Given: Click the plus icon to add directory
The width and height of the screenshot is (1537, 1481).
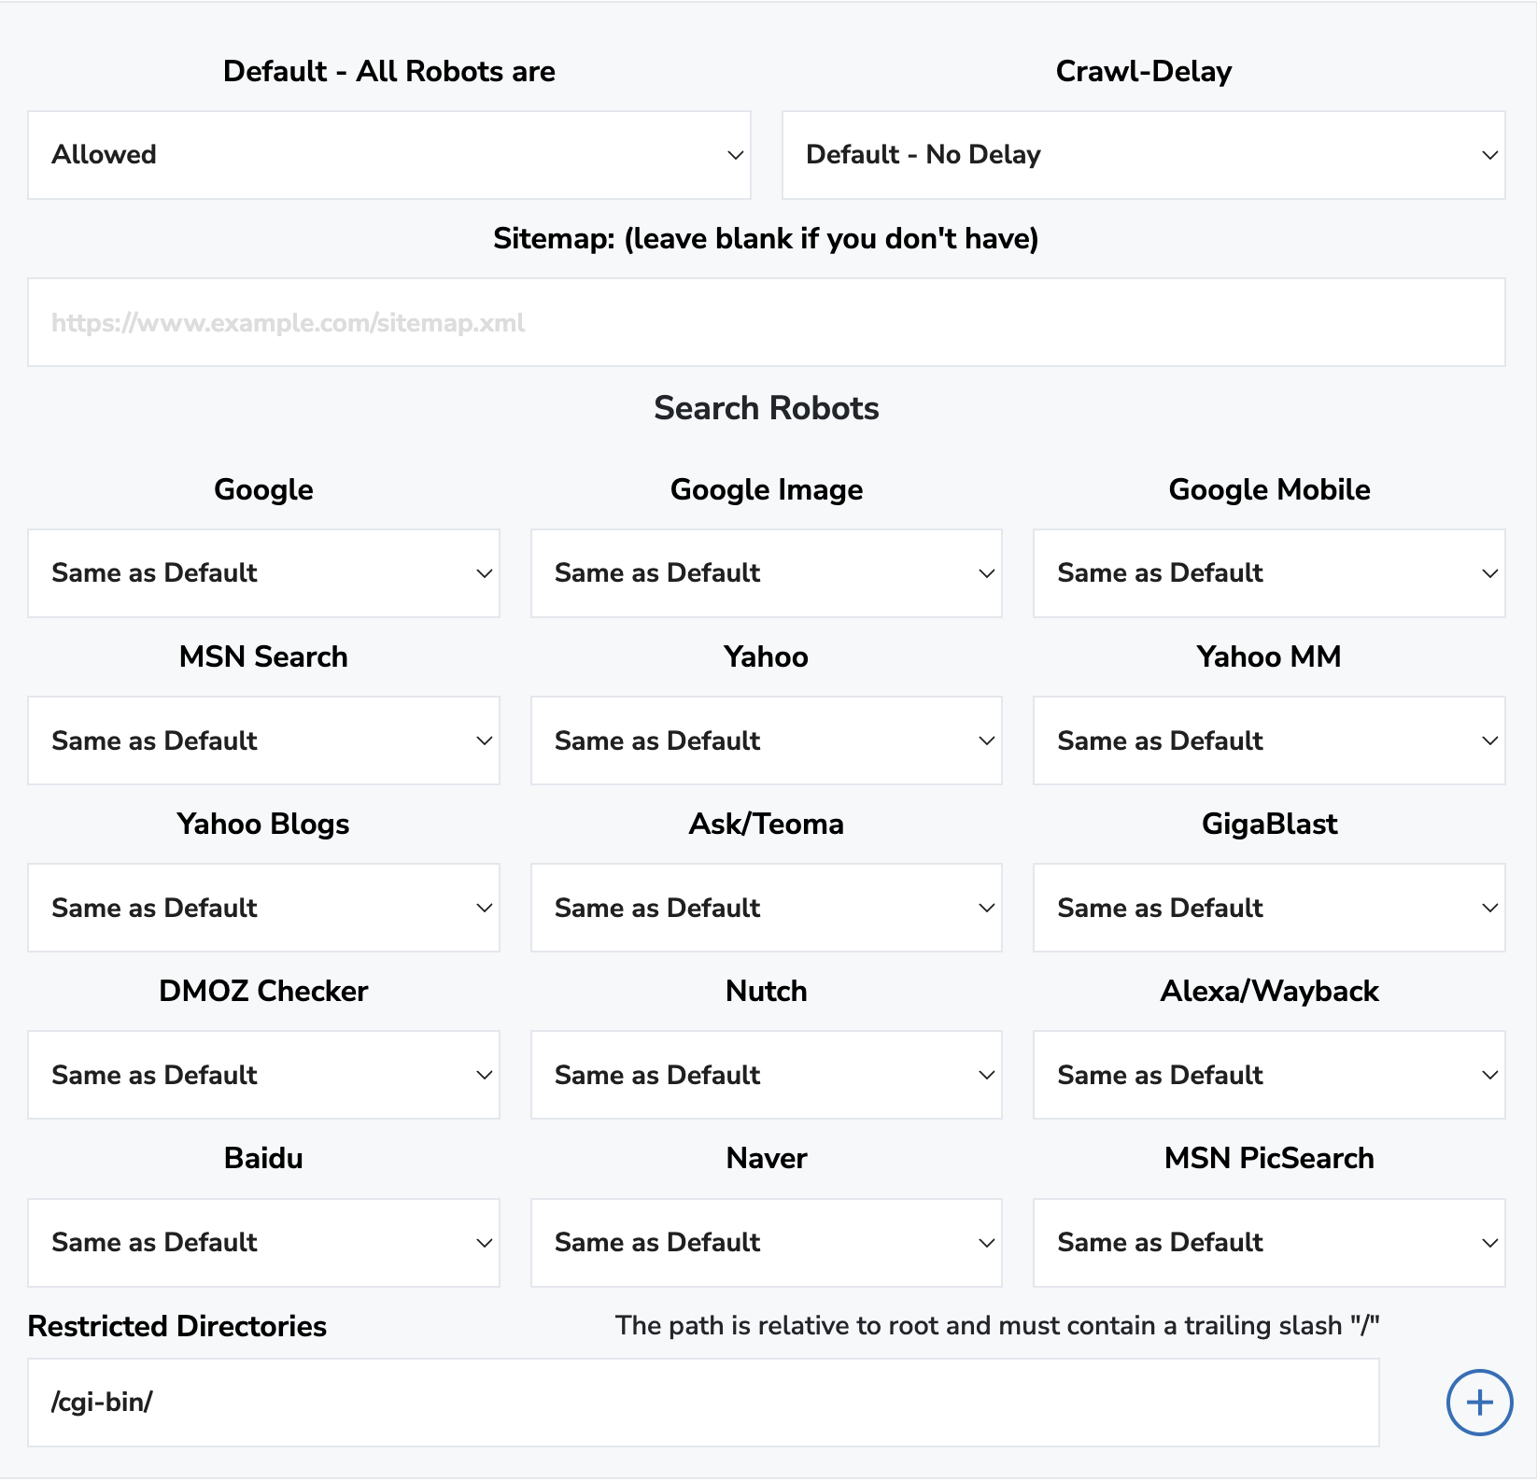Looking at the screenshot, I should (x=1479, y=1403).
